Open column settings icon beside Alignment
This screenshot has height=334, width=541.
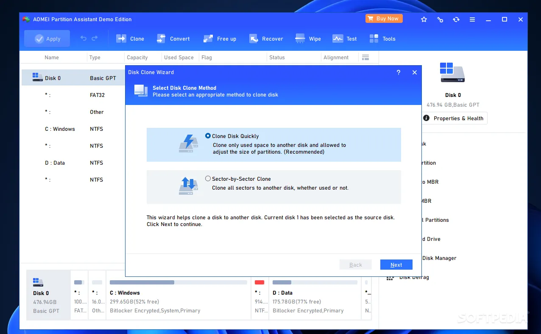(365, 58)
